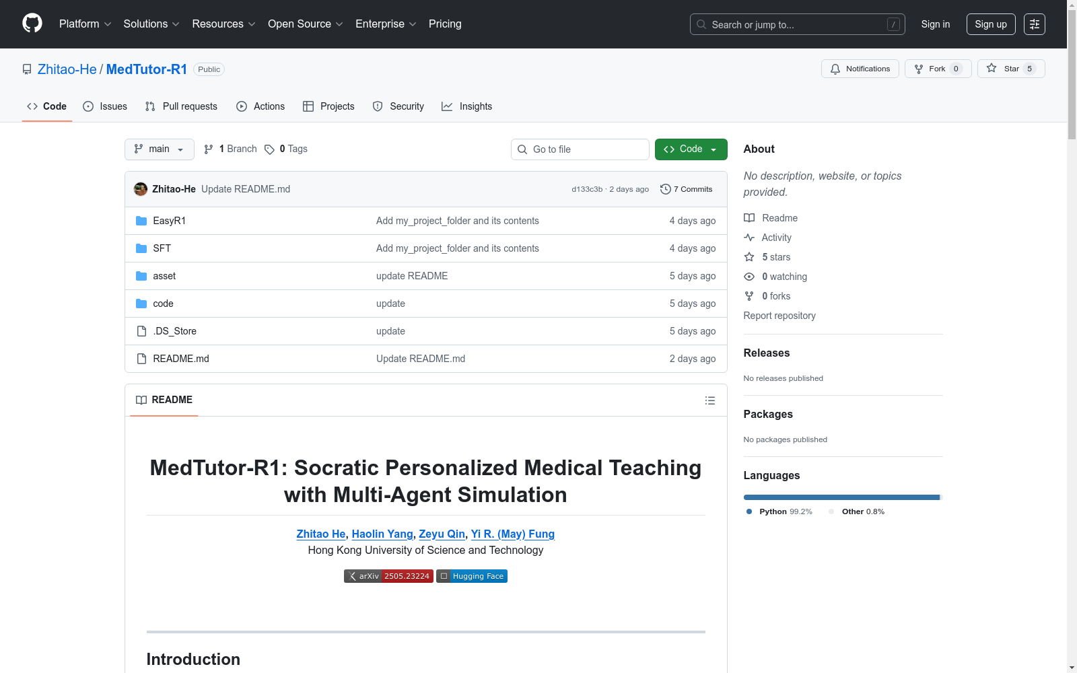Click the README tab label
Viewport: 1077px width, 673px height.
[x=164, y=400]
